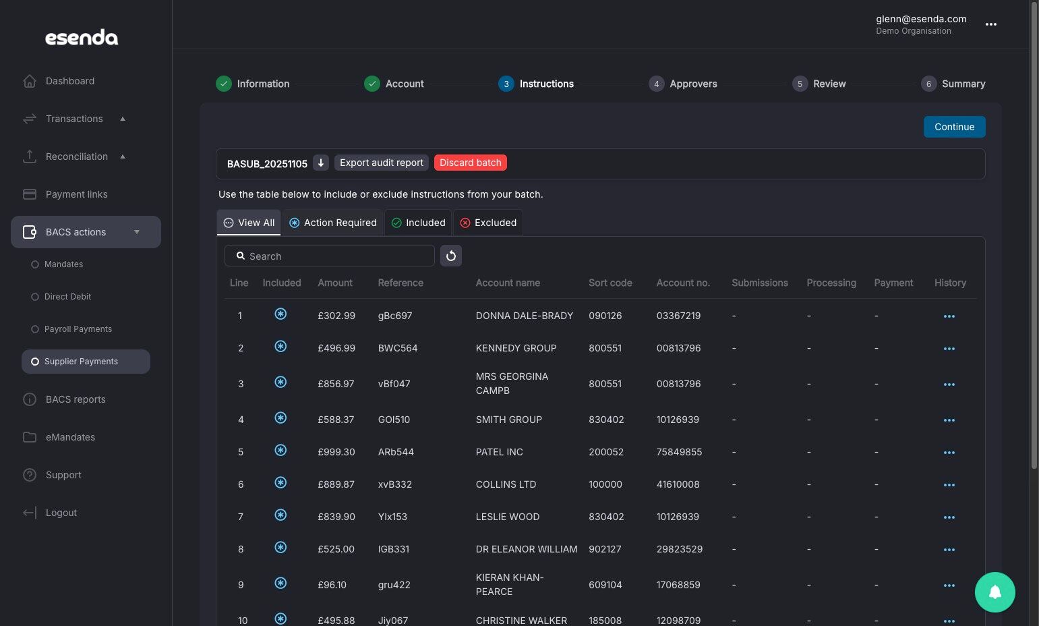The height and width of the screenshot is (626, 1039).
Task: Open history menu for KENNEDY GROUP row
Action: 949,349
